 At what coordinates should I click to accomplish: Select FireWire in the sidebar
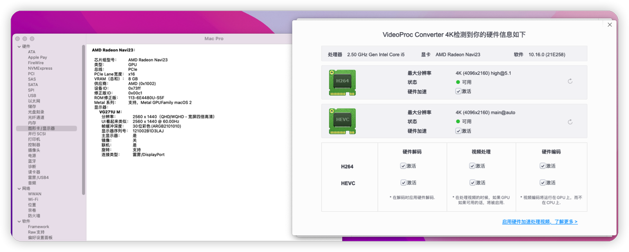36,63
